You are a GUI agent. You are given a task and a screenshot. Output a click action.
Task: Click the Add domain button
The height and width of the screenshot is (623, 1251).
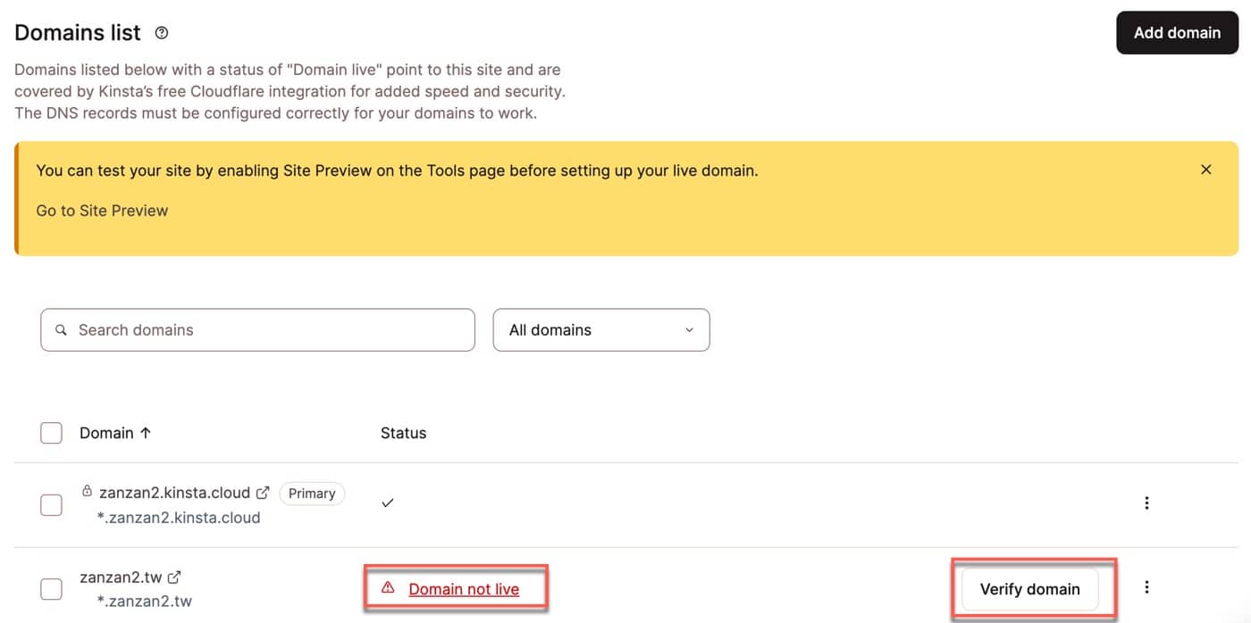coord(1177,33)
